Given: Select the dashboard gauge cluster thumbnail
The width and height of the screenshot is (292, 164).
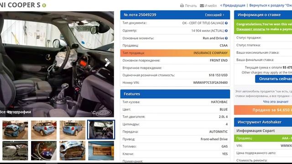Looking at the screenshot, I should (44, 151).
